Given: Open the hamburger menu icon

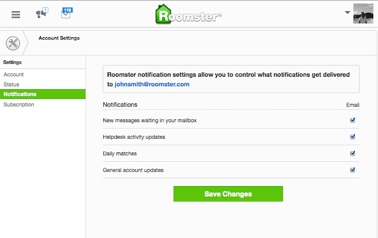Looking at the screenshot, I should 16,15.
